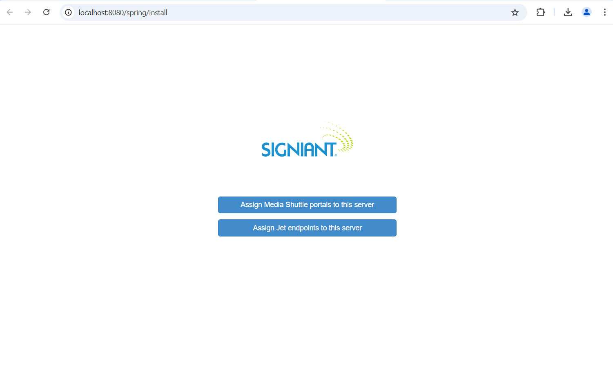Bookmark this page with the star icon
The image size is (613, 369).
(515, 13)
